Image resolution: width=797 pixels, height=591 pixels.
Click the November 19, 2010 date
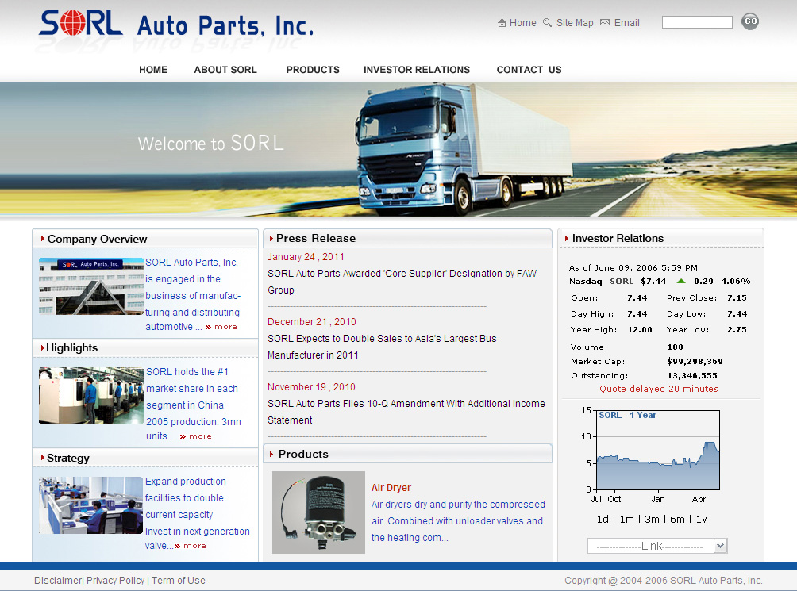[x=311, y=387]
